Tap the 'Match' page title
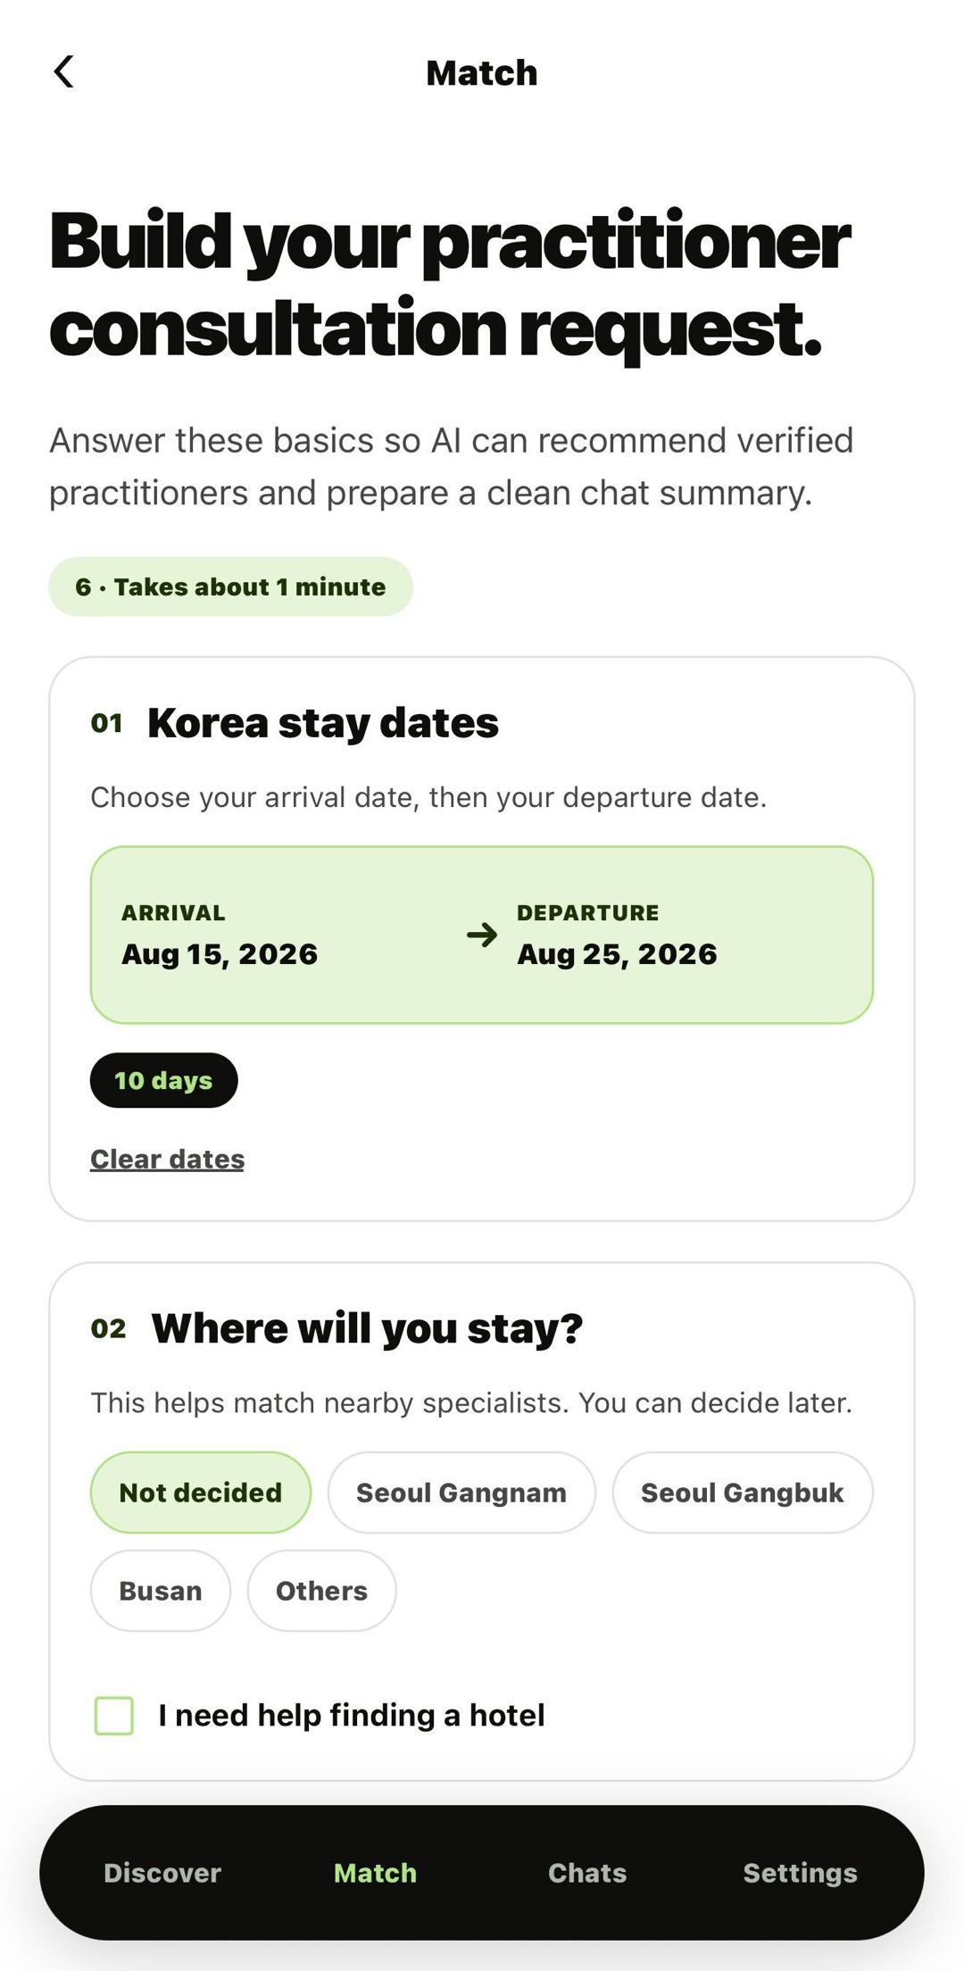The image size is (964, 1971). (482, 73)
